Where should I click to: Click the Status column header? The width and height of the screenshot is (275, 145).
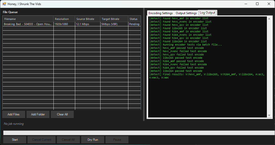pos(134,19)
